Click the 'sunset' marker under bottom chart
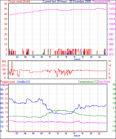Screen dimensions: 116x139 pyautogui.click(x=77, y=136)
